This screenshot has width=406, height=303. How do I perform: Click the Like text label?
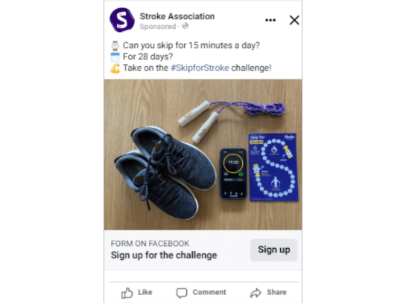pos(145,292)
